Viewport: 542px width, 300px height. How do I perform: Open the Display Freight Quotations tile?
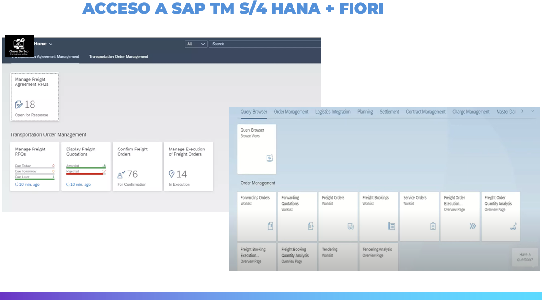click(86, 167)
